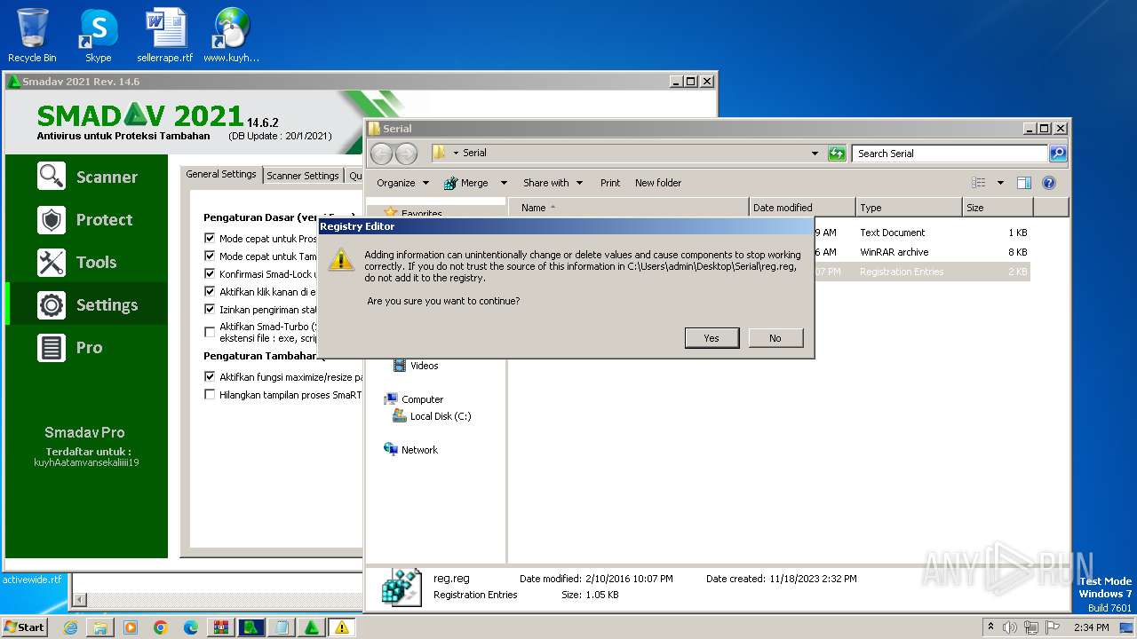Enable 'Aktifkan Smad-Turbo' checkbox
The height and width of the screenshot is (639, 1137).
click(210, 332)
